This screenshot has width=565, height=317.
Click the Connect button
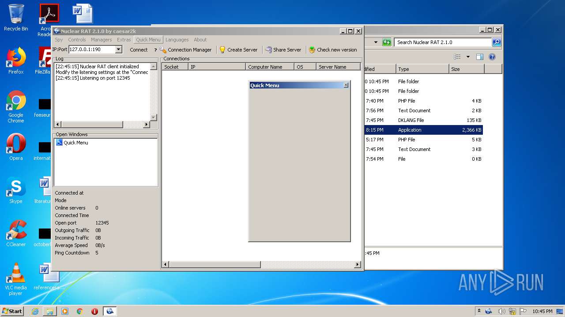coord(139,50)
